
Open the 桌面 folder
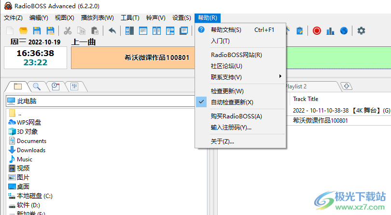click(x=19, y=187)
